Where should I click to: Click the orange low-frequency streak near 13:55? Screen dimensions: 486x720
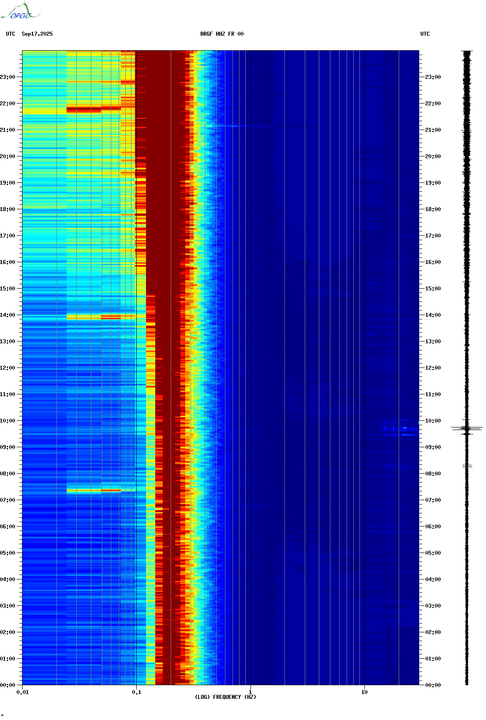101,316
